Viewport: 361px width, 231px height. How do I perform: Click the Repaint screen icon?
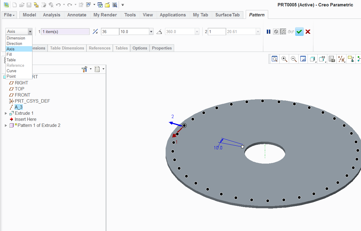[x=303, y=59]
